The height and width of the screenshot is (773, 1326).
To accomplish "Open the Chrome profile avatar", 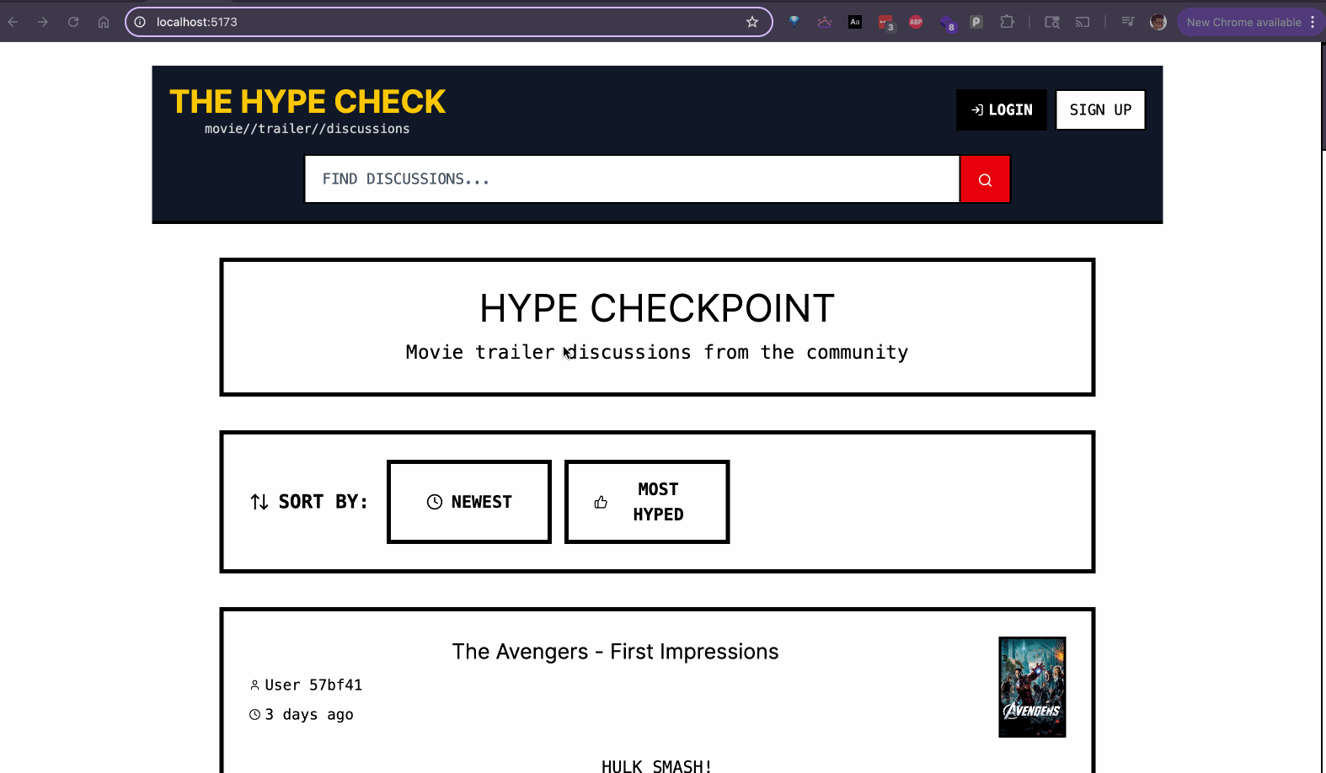I will click(1158, 22).
